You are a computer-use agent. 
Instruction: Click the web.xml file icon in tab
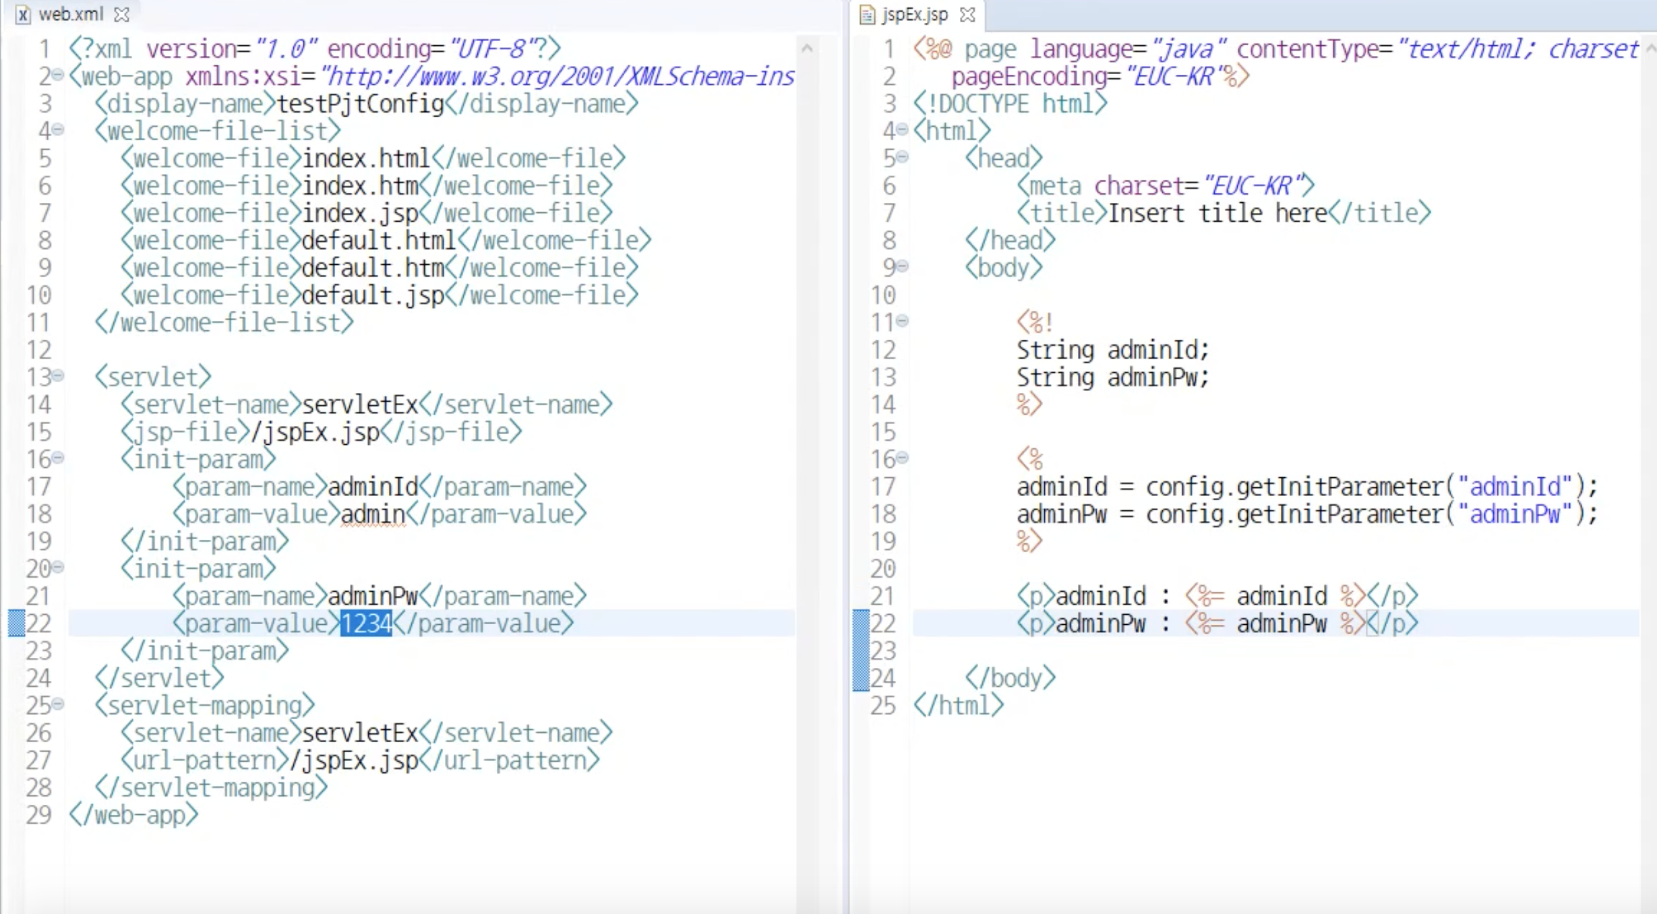tap(23, 14)
